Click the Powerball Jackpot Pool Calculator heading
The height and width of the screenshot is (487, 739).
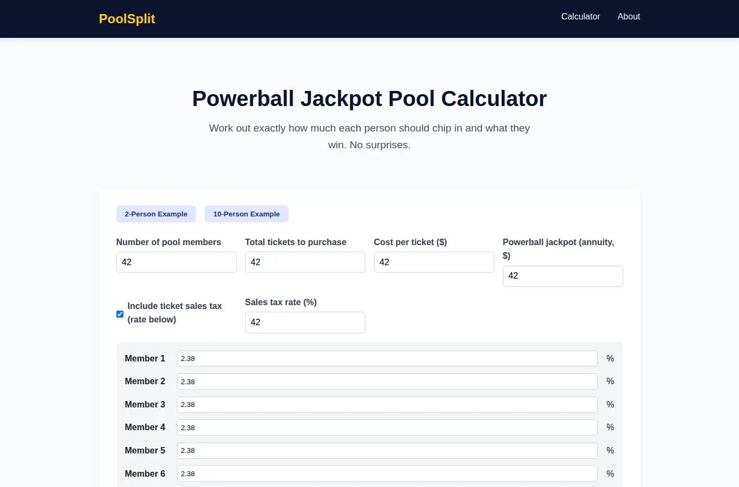(x=369, y=98)
